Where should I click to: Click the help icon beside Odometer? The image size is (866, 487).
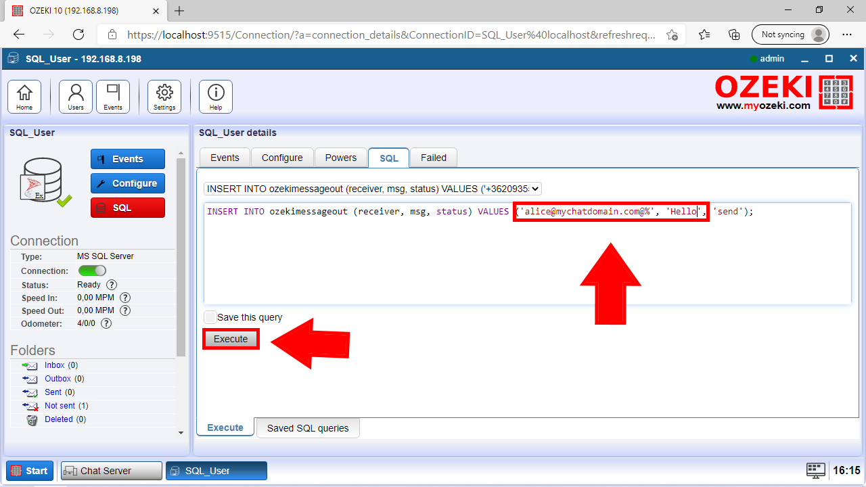pyautogui.click(x=106, y=323)
